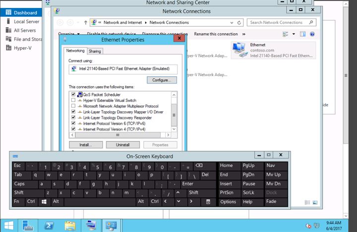Click the context menu key on keyboard

208,201
